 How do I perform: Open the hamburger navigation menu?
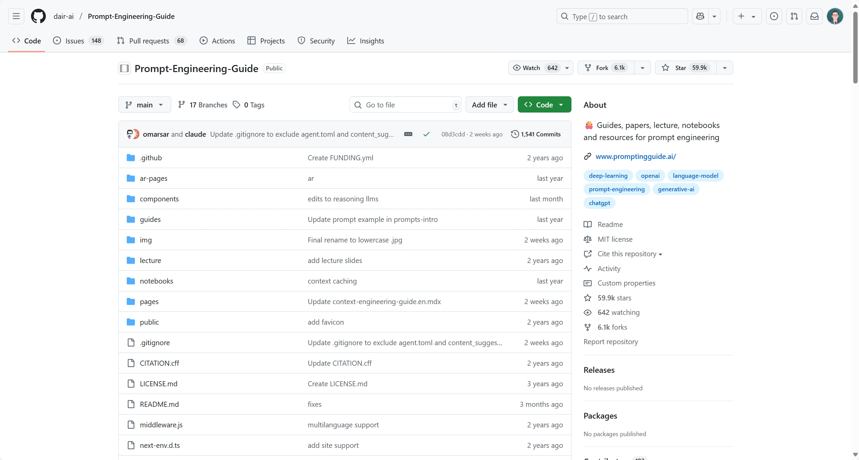[16, 16]
